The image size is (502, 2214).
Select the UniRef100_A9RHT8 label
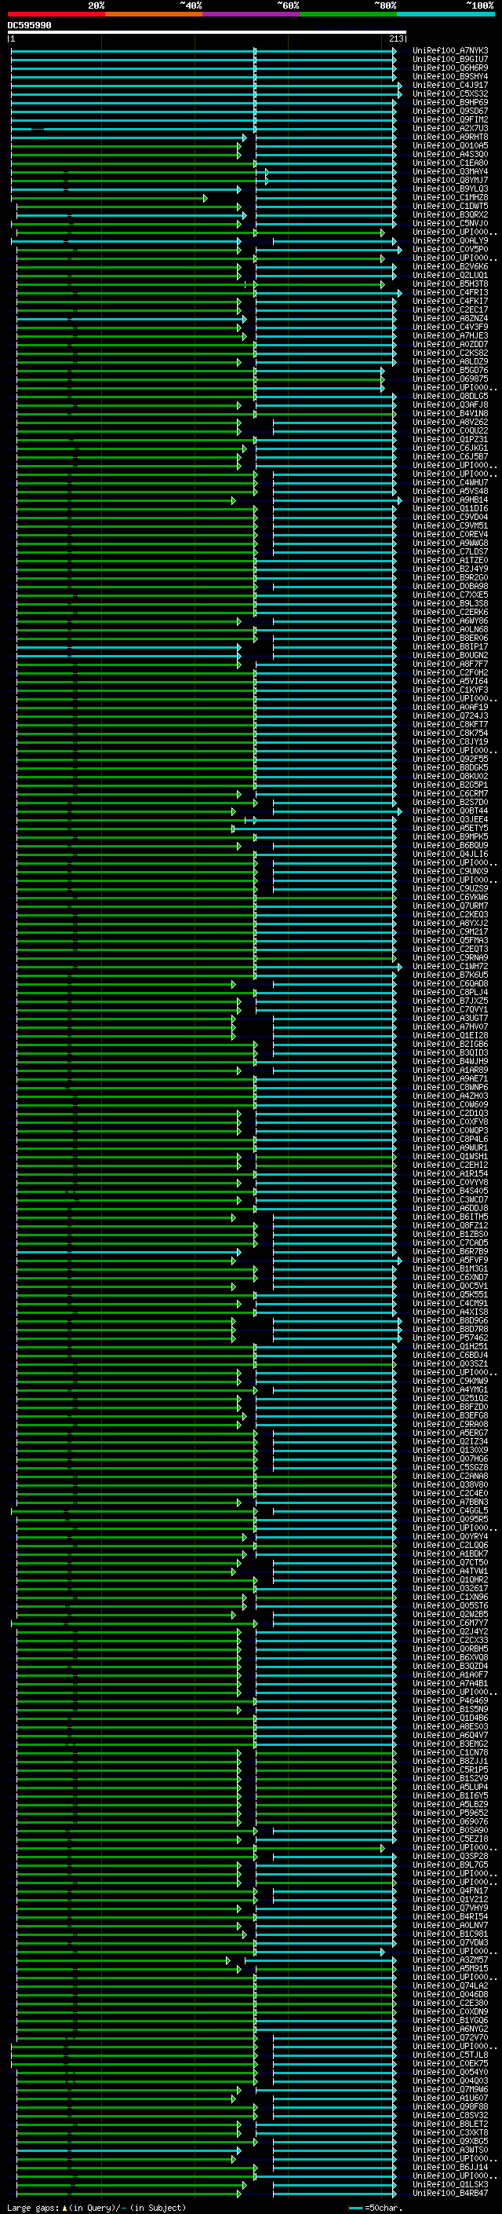[x=450, y=137]
